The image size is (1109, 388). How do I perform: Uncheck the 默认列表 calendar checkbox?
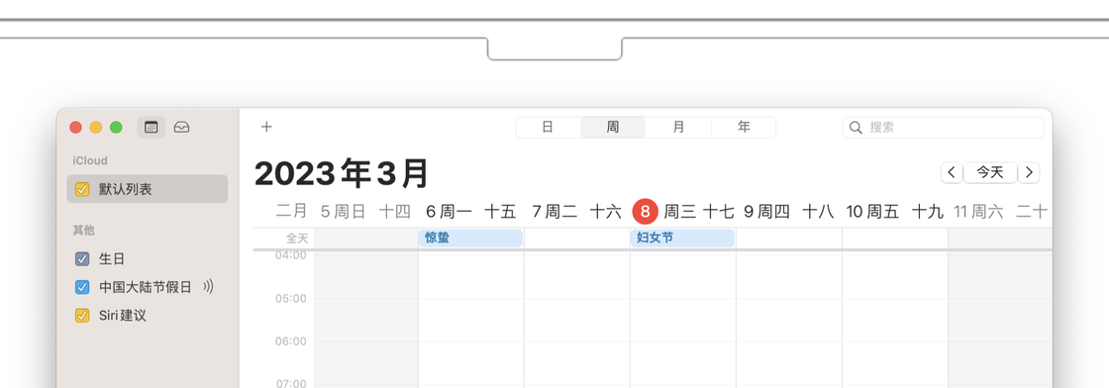tap(82, 189)
